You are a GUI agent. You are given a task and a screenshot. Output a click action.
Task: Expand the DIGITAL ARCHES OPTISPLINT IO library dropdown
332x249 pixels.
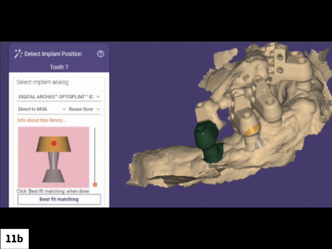click(x=58, y=97)
